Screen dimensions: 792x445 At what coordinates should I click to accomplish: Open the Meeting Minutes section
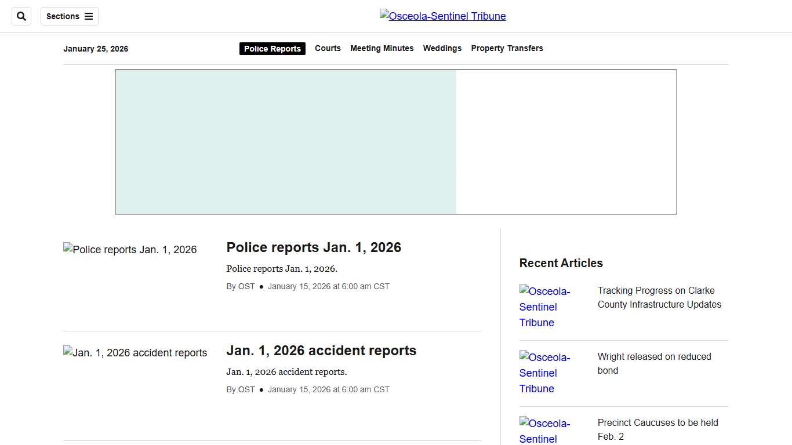[382, 48]
